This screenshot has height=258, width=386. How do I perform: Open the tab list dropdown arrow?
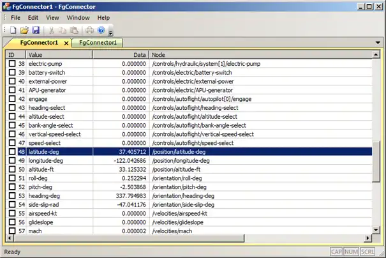(378, 43)
